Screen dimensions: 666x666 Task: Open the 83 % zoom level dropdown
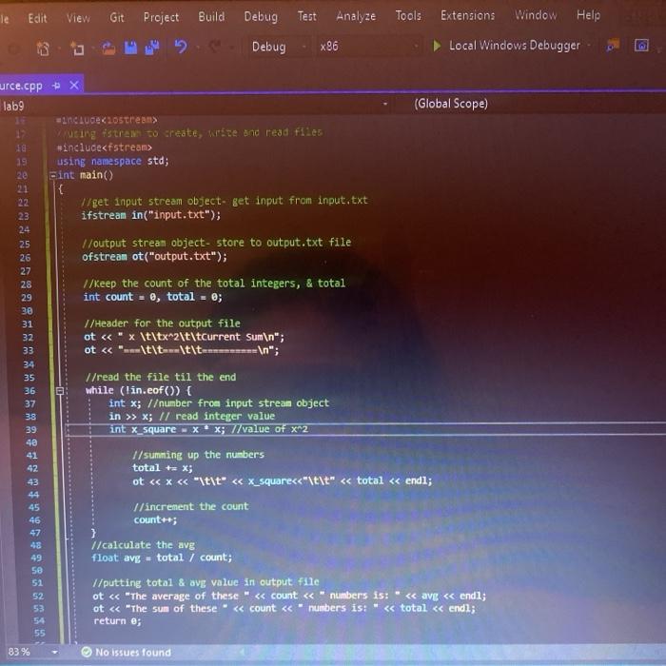pos(55,652)
